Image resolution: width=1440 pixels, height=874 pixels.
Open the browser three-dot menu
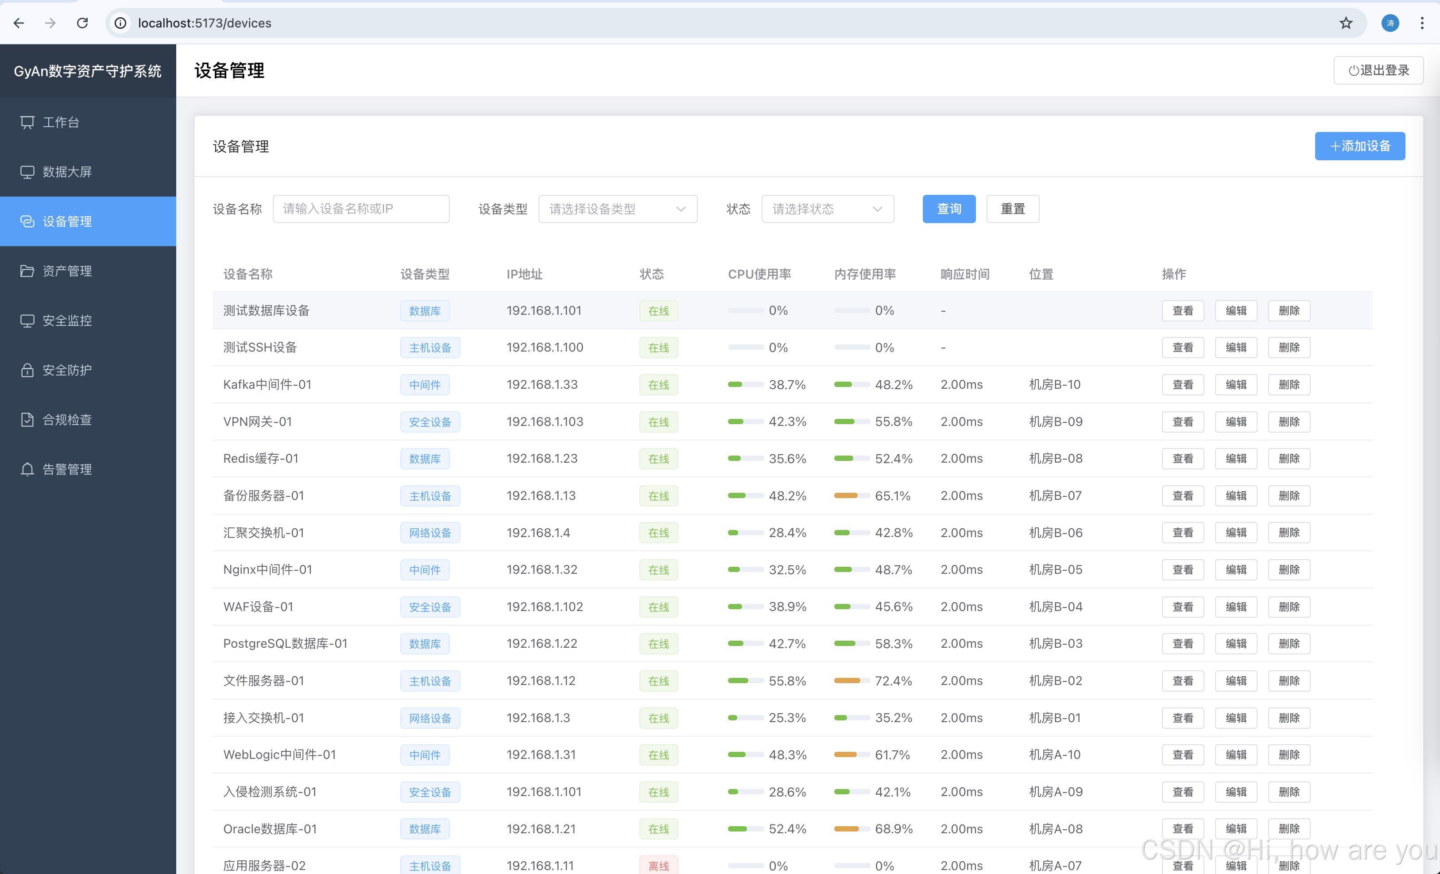1422,23
